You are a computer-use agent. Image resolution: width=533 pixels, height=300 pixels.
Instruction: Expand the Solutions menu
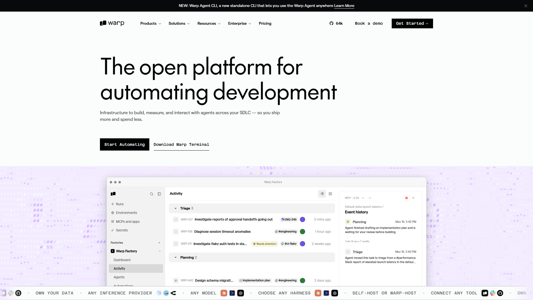tap(179, 23)
